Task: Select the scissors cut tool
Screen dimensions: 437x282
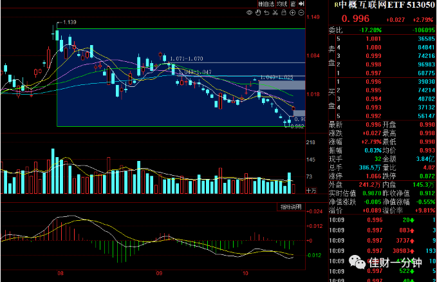Action: [275, 12]
